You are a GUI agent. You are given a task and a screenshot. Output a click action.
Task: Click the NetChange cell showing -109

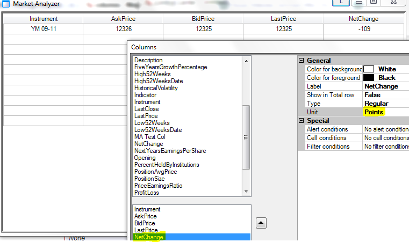click(x=364, y=29)
